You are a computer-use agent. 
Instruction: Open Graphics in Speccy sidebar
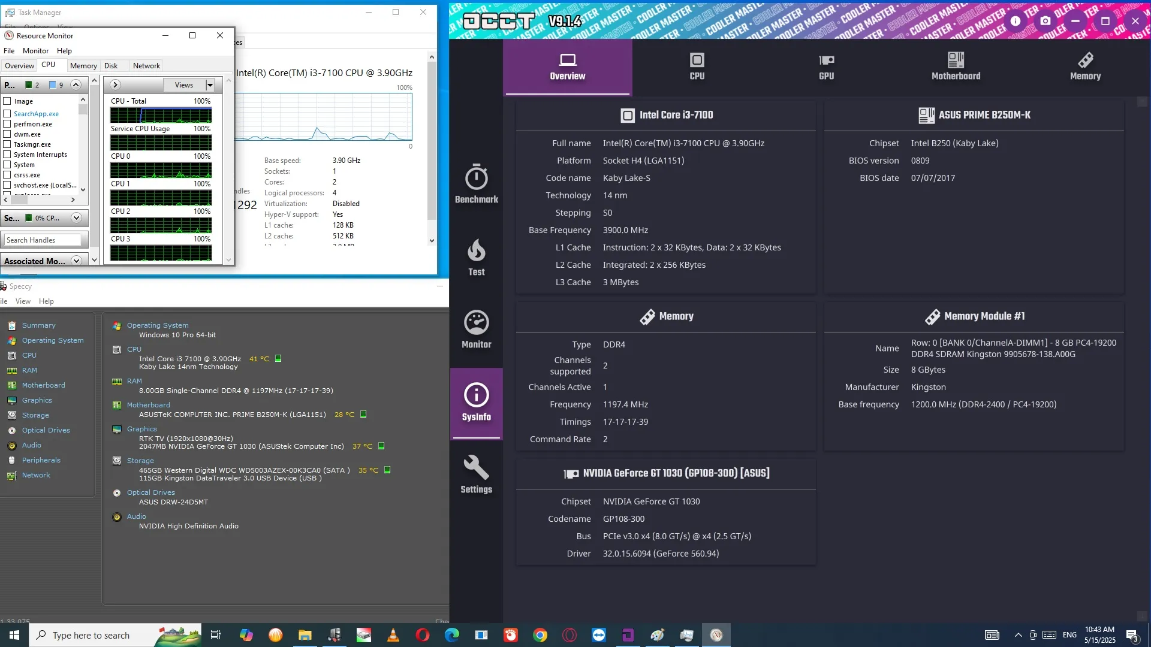click(x=37, y=400)
